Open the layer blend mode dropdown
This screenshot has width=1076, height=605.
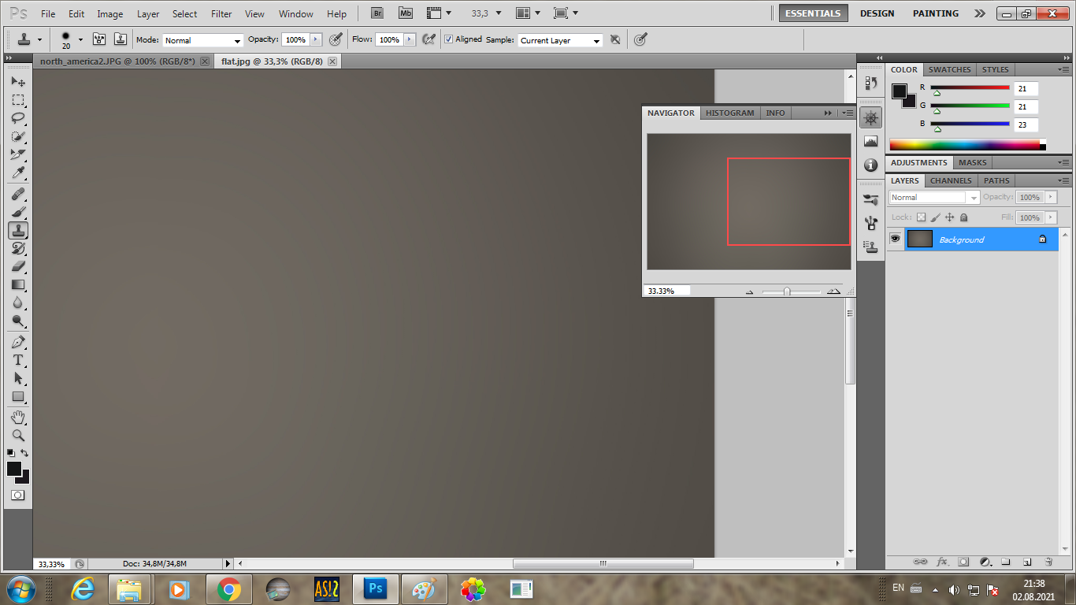(934, 198)
